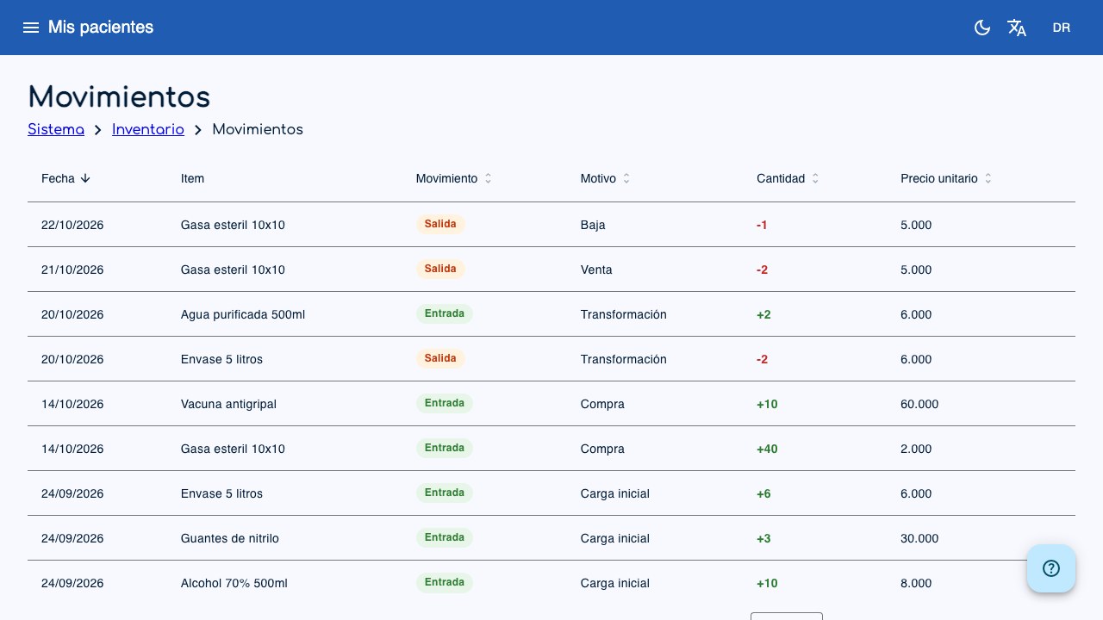
Task: Click the date 22/10/2026
Action: coord(72,225)
